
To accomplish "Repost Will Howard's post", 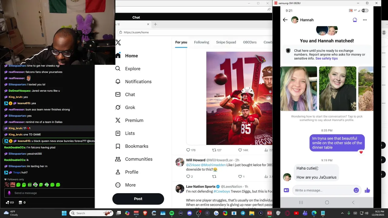I will [x=214, y=177].
